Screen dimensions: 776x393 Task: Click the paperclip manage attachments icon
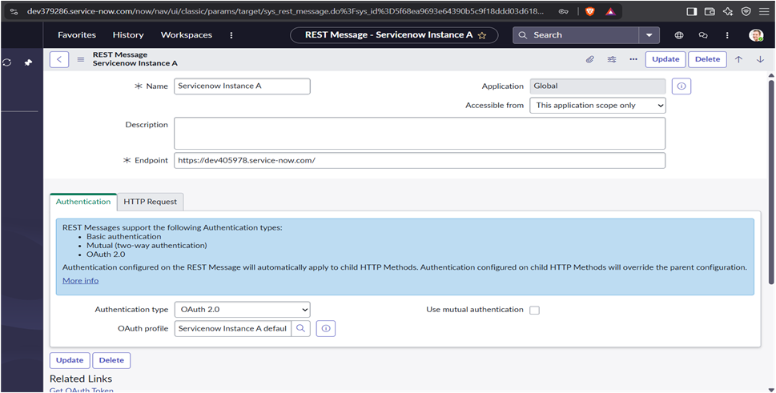[589, 59]
